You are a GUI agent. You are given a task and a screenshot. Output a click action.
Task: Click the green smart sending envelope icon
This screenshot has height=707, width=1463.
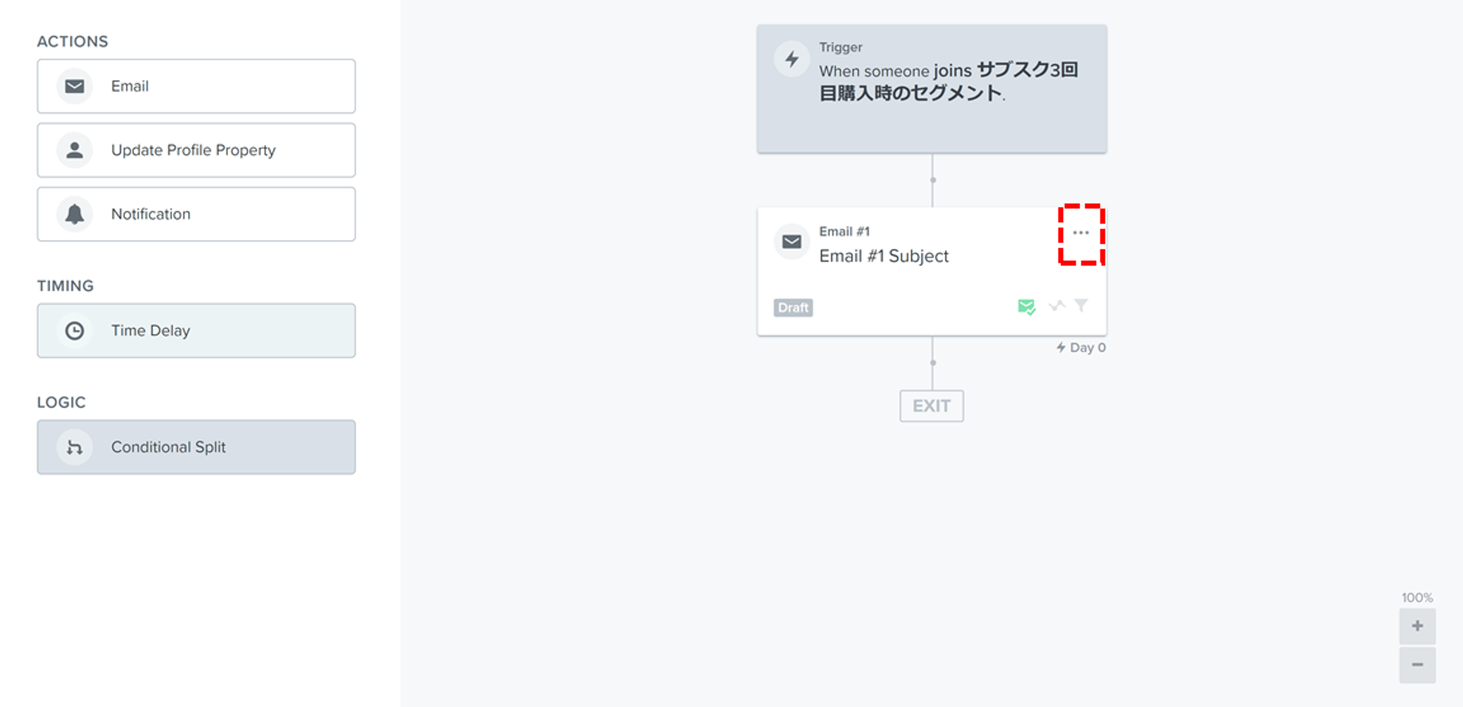point(1026,307)
